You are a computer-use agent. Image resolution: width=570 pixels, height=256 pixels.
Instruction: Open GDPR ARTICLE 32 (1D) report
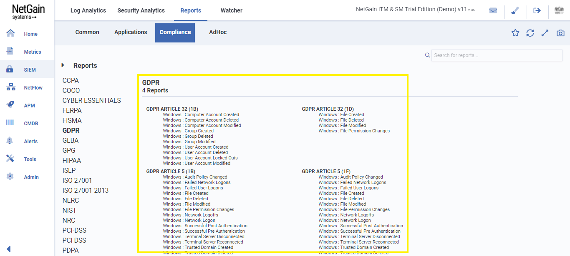[328, 109]
